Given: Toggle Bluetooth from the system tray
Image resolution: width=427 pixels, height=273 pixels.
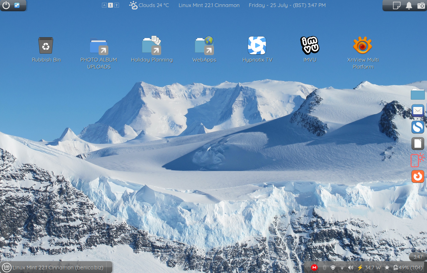Looking at the screenshot, I should click(324, 268).
